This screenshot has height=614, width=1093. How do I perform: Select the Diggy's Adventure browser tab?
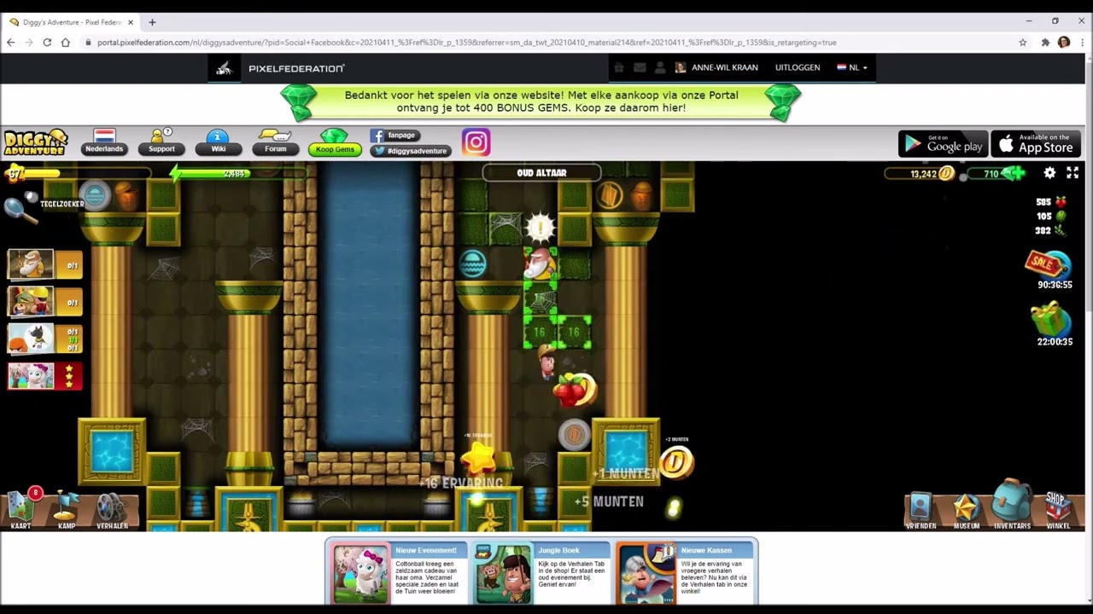pos(70,21)
